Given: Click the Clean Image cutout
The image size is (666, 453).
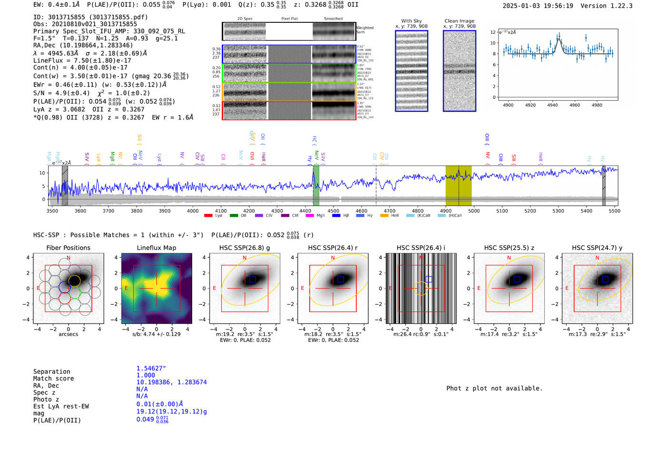Looking at the screenshot, I should tap(460, 71).
